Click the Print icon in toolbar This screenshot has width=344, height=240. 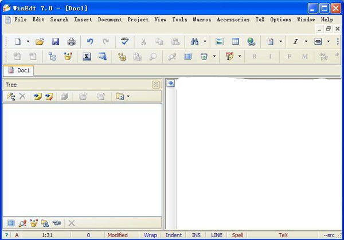(x=72, y=42)
